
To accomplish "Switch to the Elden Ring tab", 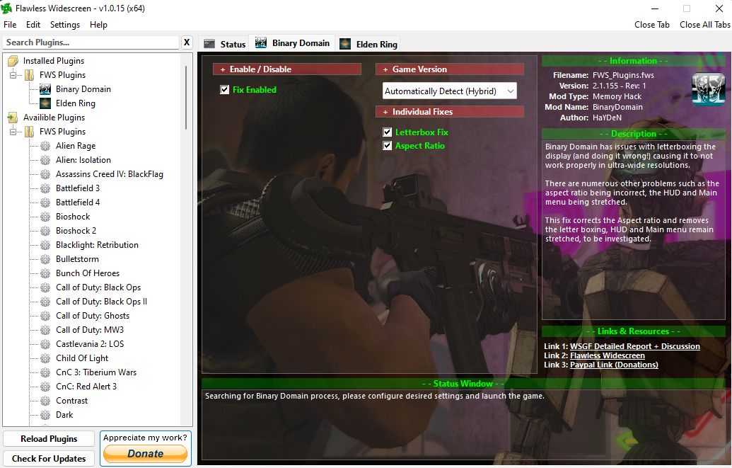I will point(368,44).
